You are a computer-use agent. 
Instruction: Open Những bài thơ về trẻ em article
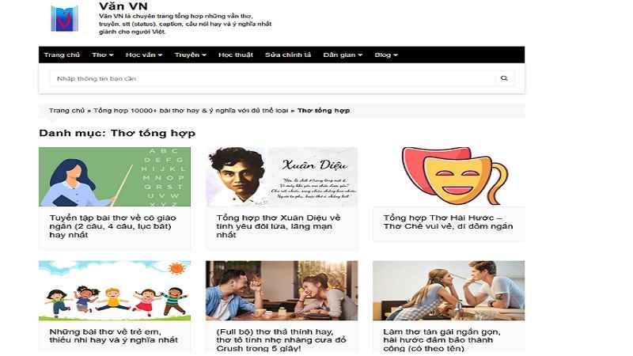[x=113, y=335]
